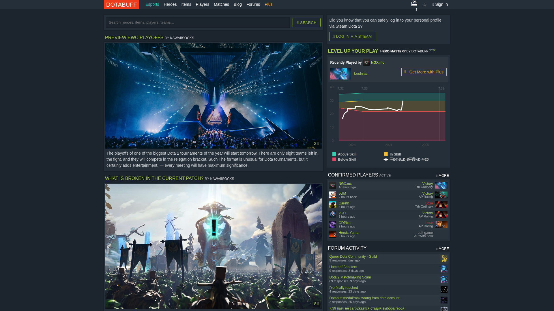Click 2GD player avatar
The height and width of the screenshot is (311, 554).
332,215
